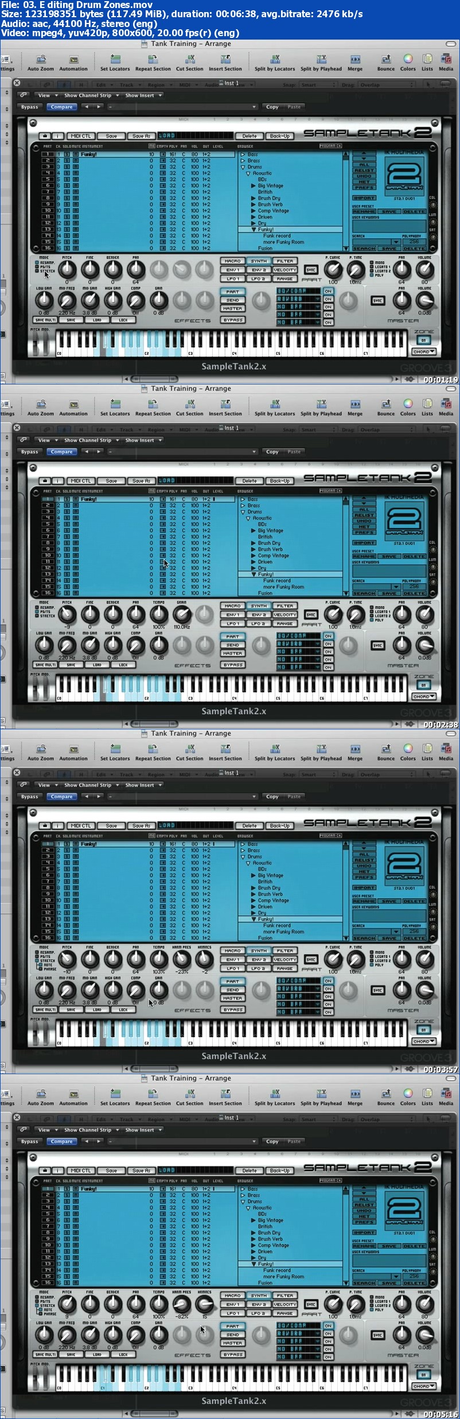Click Split by Playhead icon in 00:02:38 frame
460x1419 pixels.
click(x=321, y=404)
